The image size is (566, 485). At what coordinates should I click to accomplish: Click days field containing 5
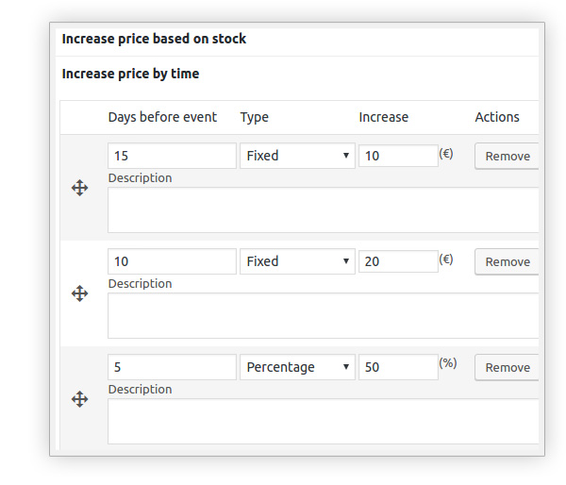tap(172, 367)
